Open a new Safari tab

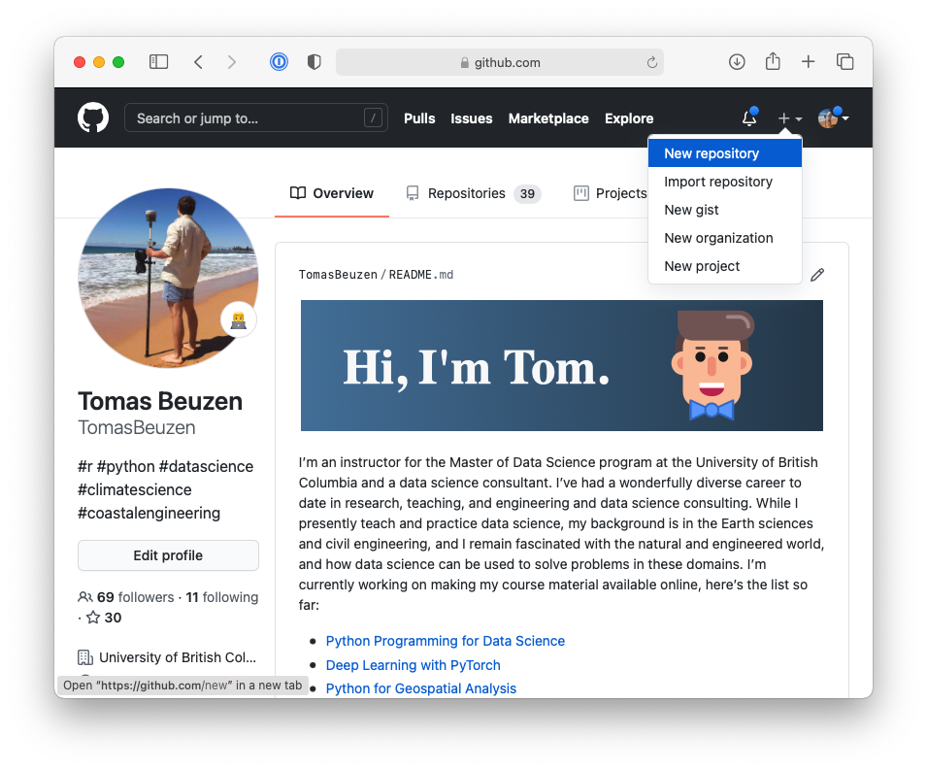click(x=809, y=61)
